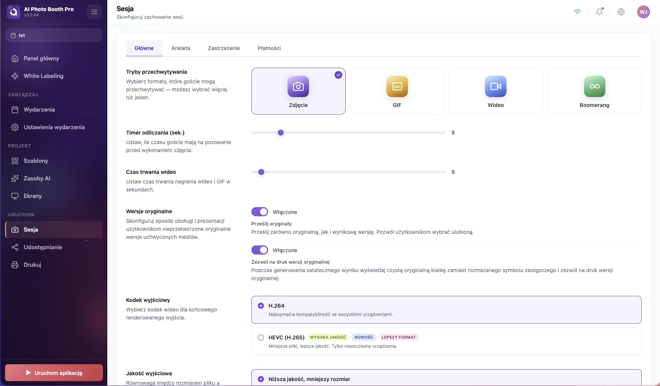The height and width of the screenshot is (386, 660).
Task: Click the Wi-Fi connection status icon
Action: pyautogui.click(x=577, y=12)
